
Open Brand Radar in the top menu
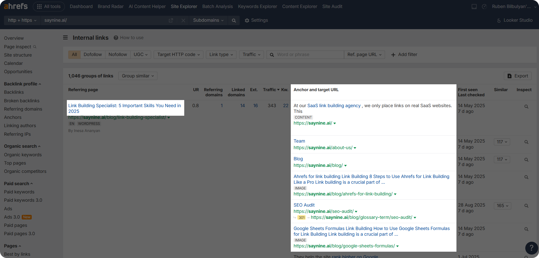coord(111,6)
